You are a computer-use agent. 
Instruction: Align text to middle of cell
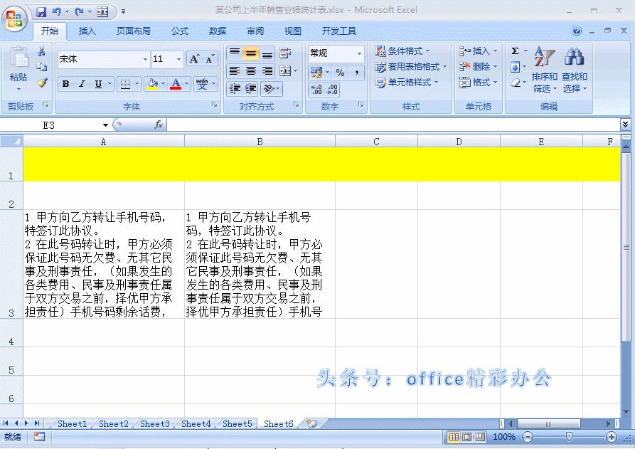(251, 53)
